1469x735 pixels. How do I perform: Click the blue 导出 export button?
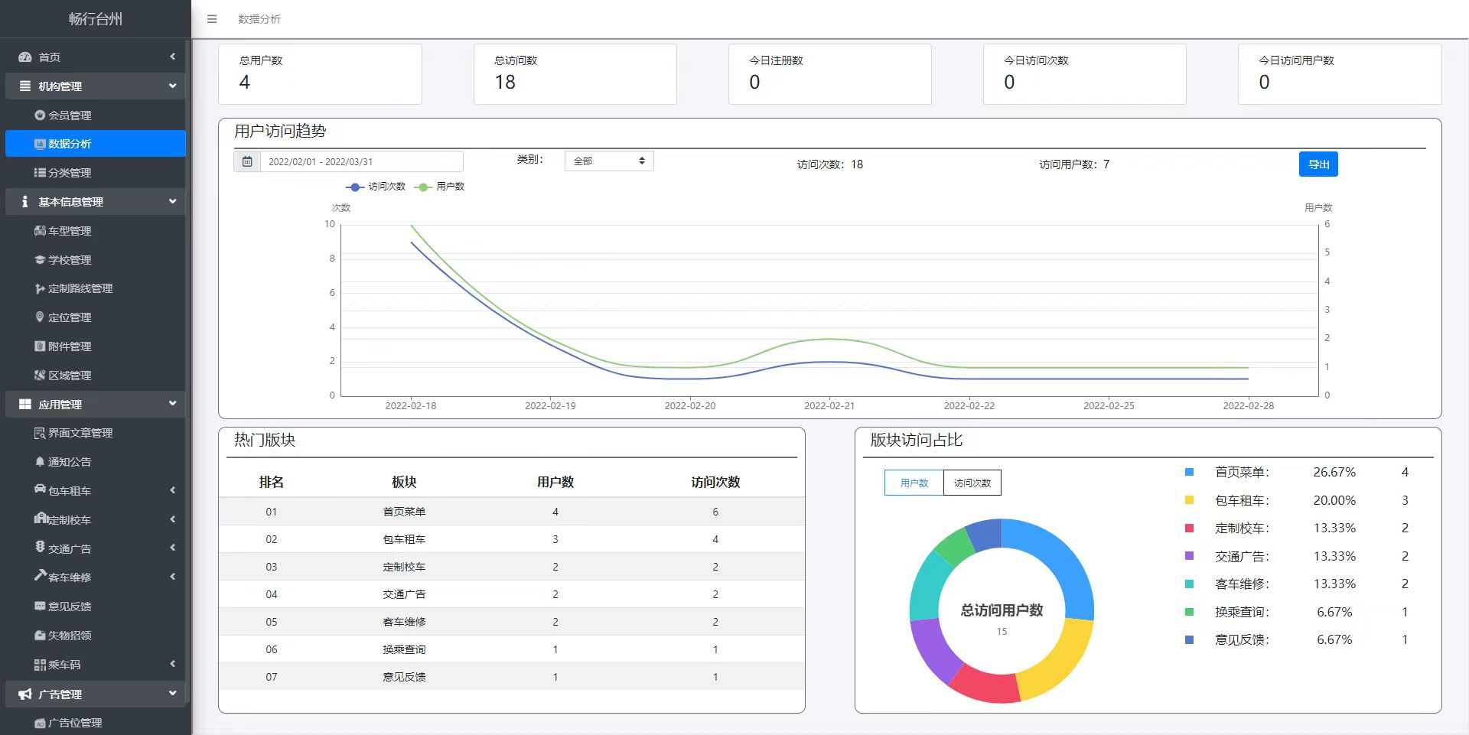[1318, 164]
